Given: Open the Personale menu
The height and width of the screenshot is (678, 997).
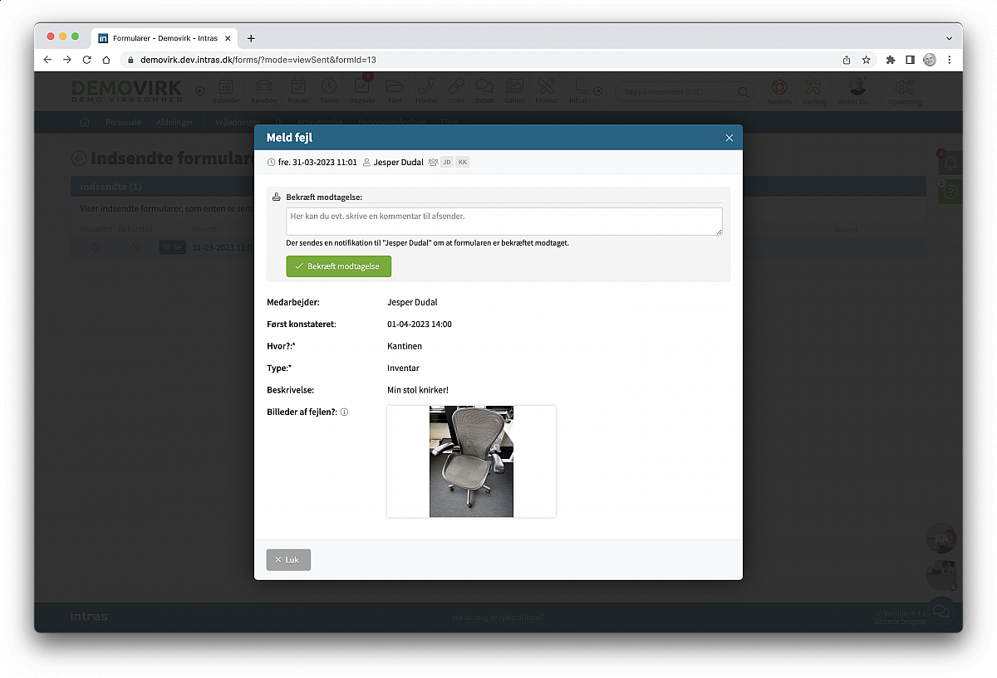Looking at the screenshot, I should click(x=123, y=122).
